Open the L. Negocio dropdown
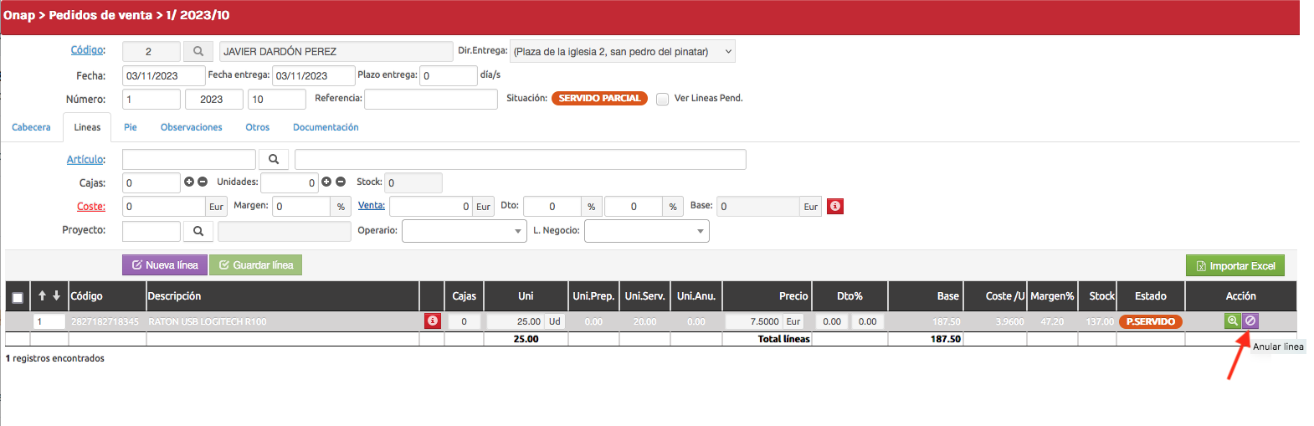The image size is (1314, 426). tap(646, 231)
